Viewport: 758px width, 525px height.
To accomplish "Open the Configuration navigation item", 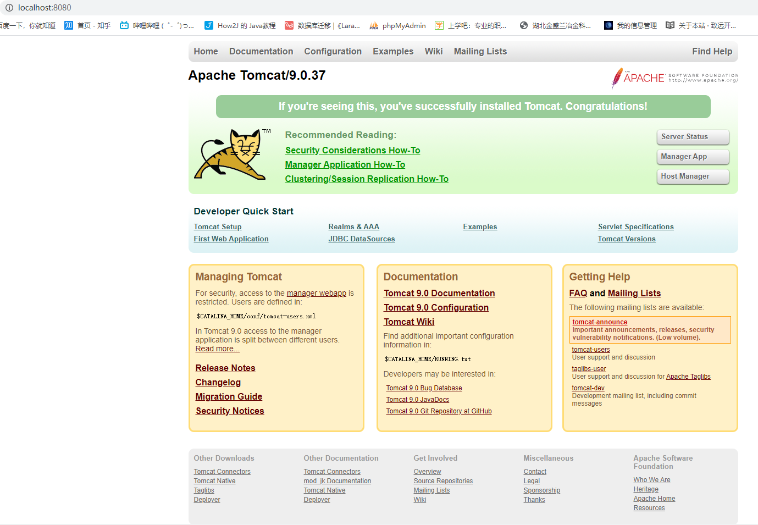I will click(x=333, y=51).
